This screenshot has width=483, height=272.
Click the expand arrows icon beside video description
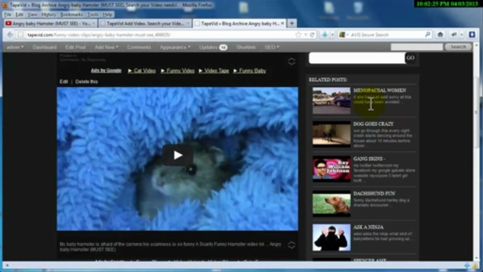click(x=292, y=245)
